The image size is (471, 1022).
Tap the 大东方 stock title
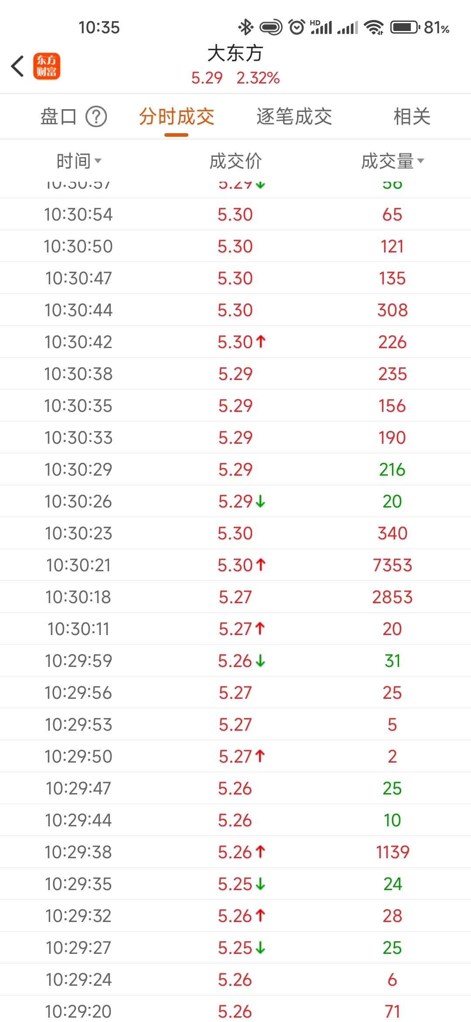click(235, 53)
